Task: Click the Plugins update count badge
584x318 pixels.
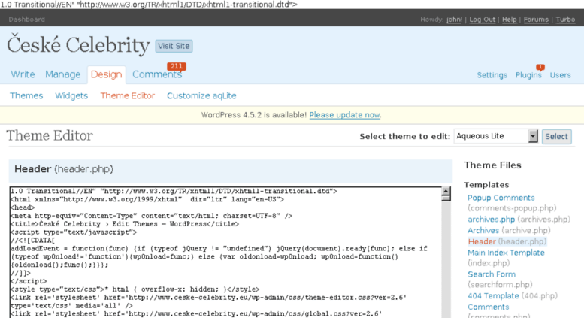Action: click(x=540, y=67)
